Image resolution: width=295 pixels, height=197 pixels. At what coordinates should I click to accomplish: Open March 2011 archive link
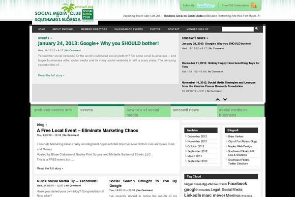(195, 156)
